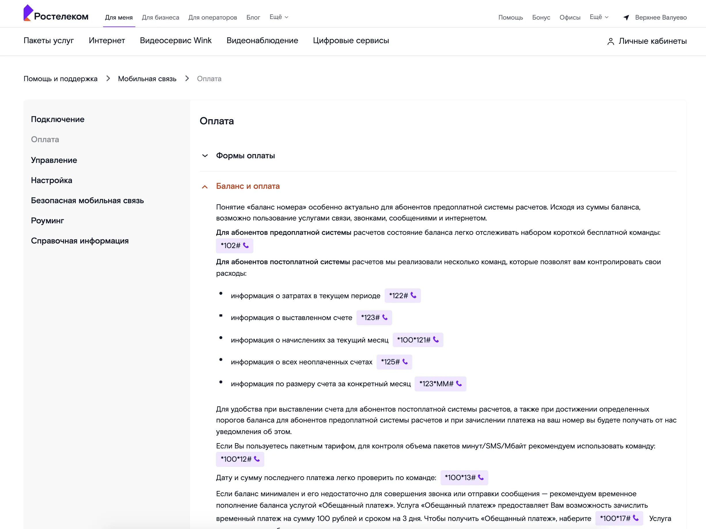Viewport: 706px width, 529px height.
Task: Click the Оплата page heading
Action: click(217, 121)
